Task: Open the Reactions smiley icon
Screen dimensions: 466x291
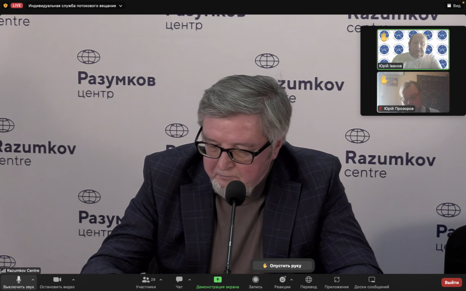Action: tap(282, 280)
